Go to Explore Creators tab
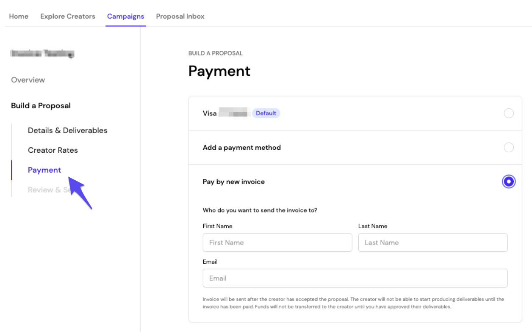 (68, 16)
